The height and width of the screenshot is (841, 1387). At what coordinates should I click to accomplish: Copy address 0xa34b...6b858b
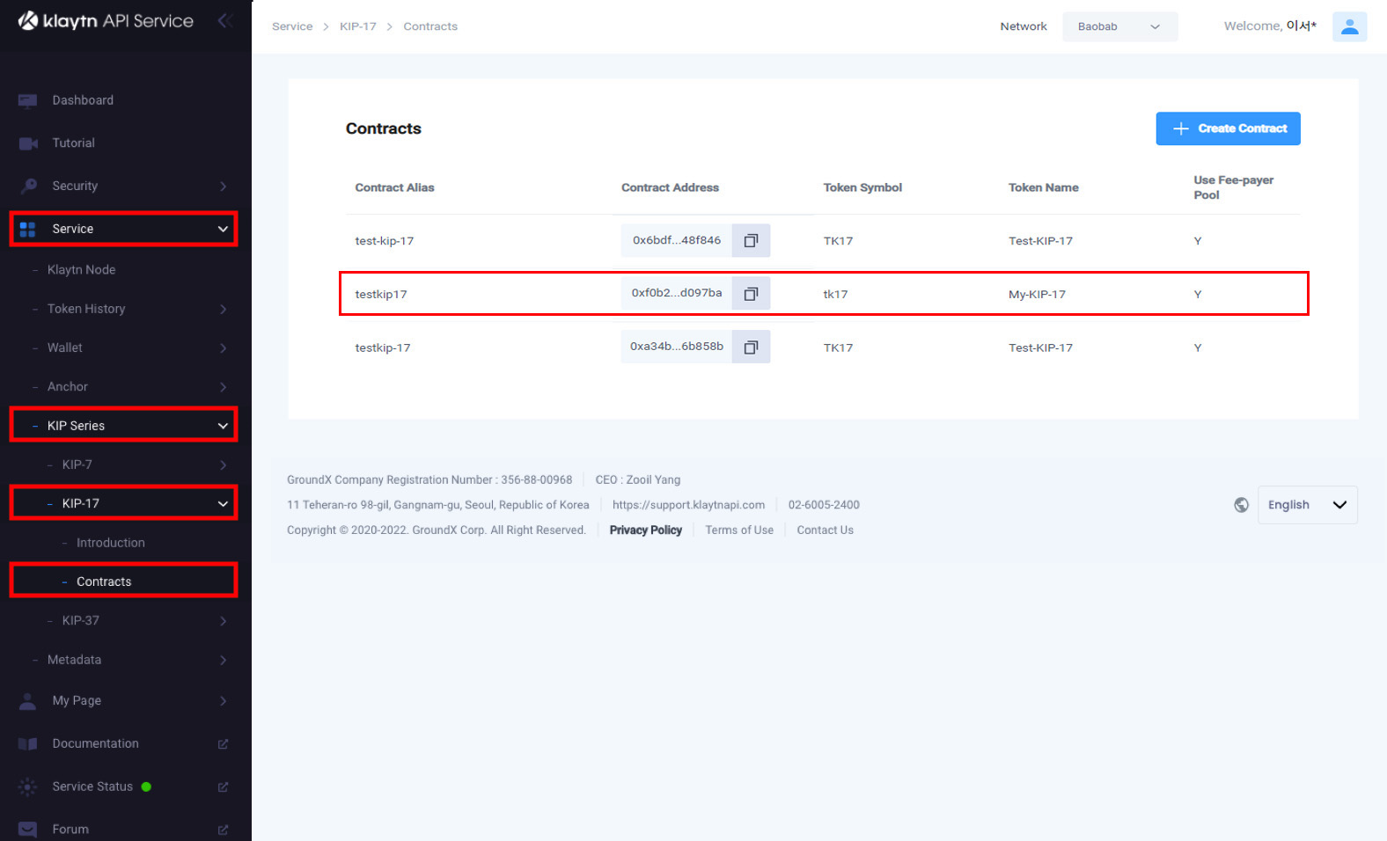click(751, 347)
